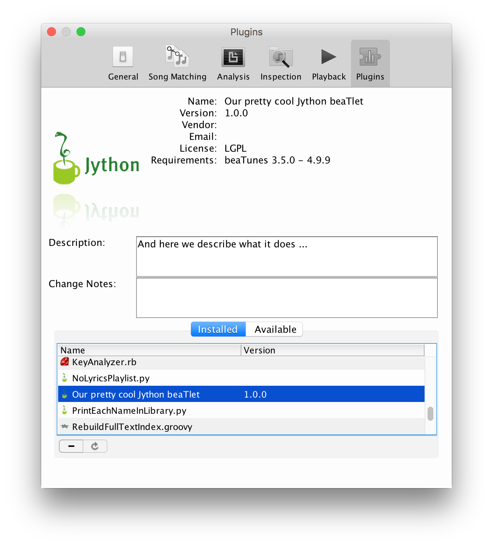Click the plugin list vertical scrollbar thumb
This screenshot has height=547, width=493.
(430, 413)
